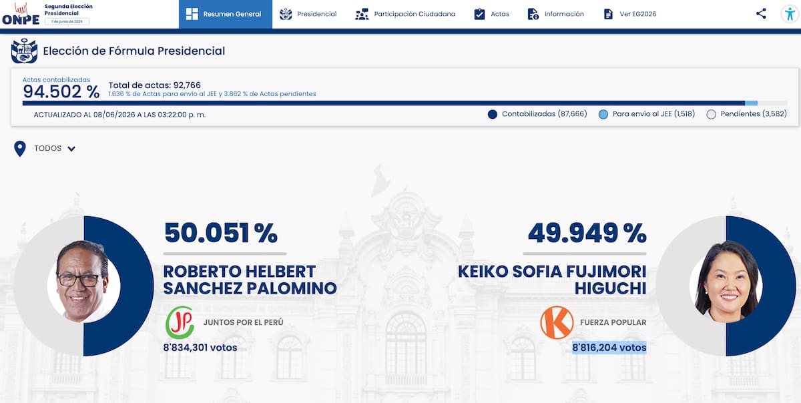Go to the Participación Ciudadana tab

point(405,14)
